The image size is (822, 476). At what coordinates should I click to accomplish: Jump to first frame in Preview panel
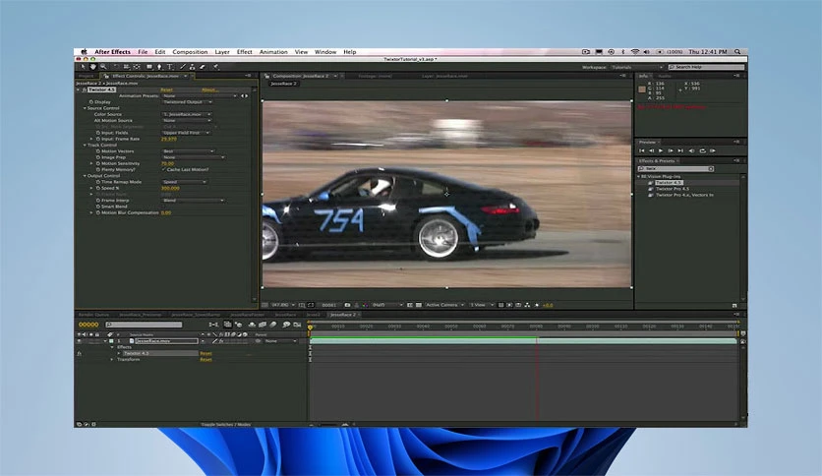(642, 151)
